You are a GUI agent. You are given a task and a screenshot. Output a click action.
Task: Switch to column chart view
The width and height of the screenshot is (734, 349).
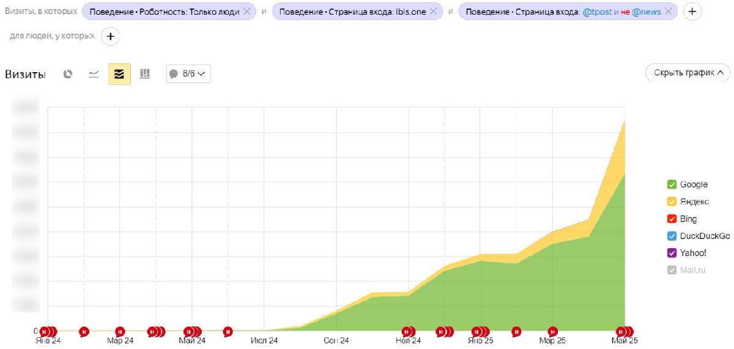(x=145, y=74)
